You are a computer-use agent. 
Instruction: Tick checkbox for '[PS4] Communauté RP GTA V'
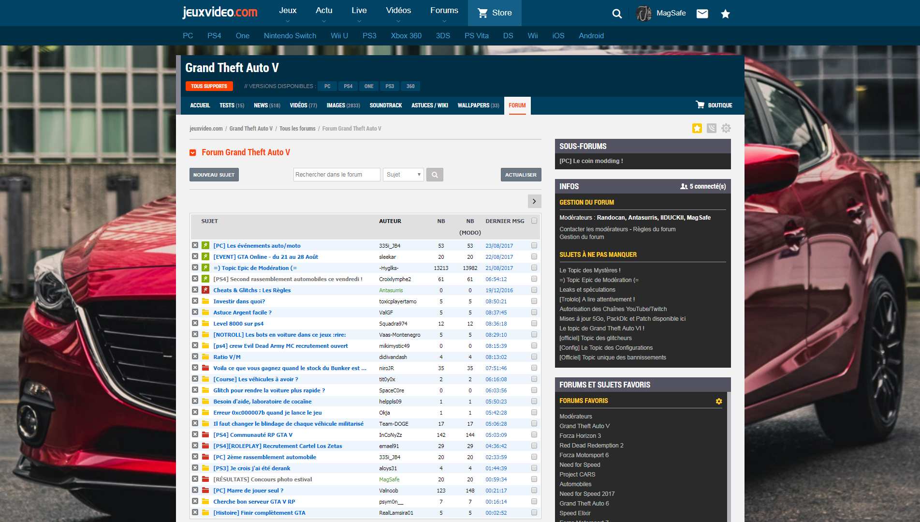[x=534, y=434]
